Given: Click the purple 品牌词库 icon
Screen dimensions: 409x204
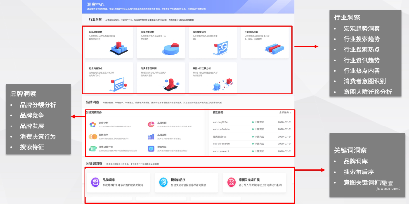Looking at the screenshot, I should pos(96,182).
